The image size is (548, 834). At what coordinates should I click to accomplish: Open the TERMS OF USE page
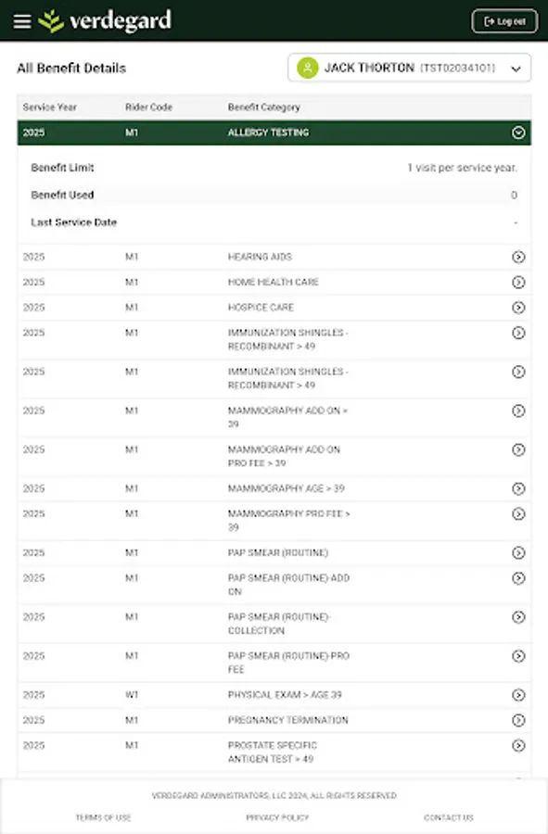pyautogui.click(x=103, y=818)
